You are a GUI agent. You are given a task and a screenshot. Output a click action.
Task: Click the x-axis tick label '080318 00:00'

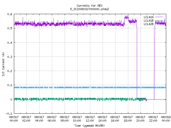pyautogui.click(x=166, y=119)
